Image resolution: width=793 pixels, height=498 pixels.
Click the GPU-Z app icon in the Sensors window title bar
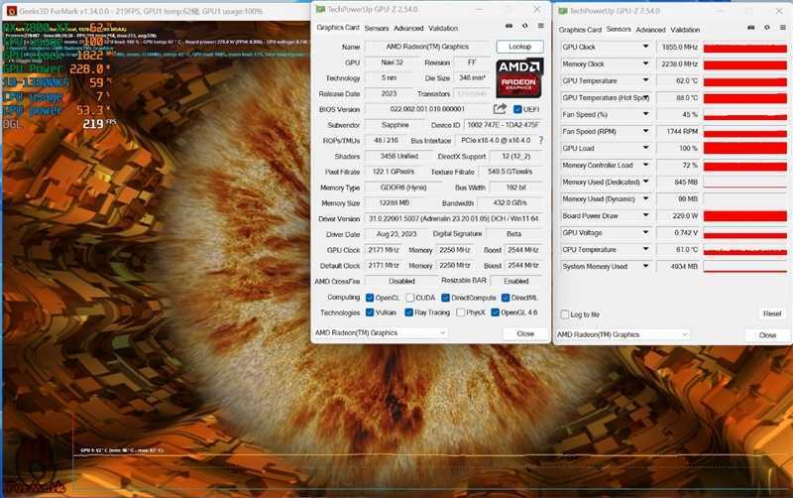562,11
